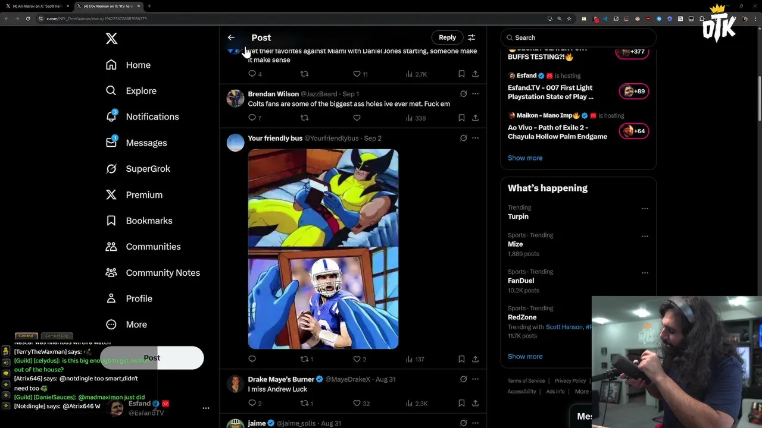Open more options on Your friendly bus post
This screenshot has width=762, height=428.
click(475, 138)
